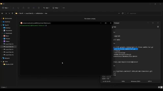Click the Copy icon in Explorer toolbar

(x=18, y=8)
